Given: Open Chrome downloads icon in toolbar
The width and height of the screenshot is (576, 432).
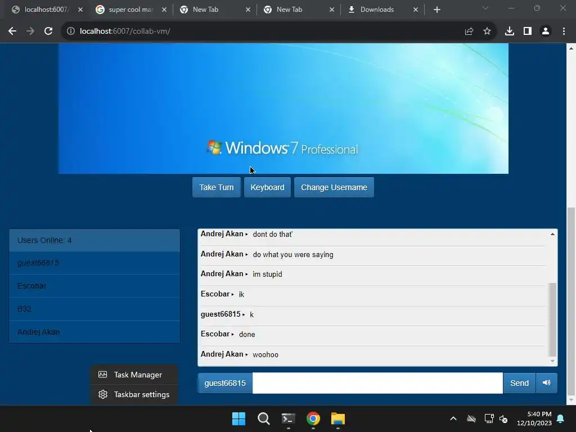Looking at the screenshot, I should (x=510, y=31).
